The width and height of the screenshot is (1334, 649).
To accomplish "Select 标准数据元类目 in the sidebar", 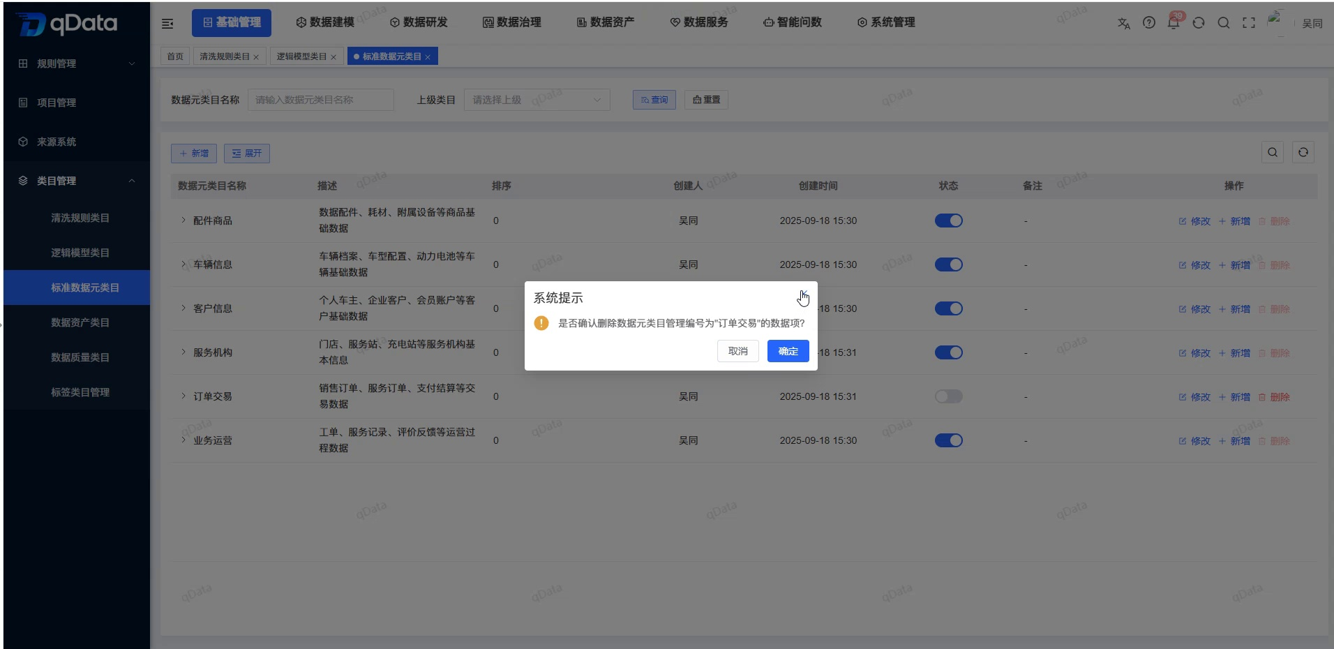I will pos(77,288).
